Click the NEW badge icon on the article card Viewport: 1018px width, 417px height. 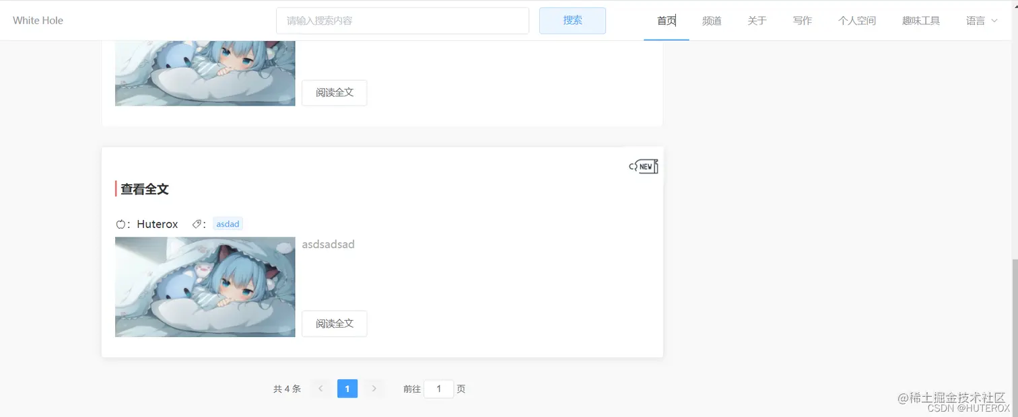[642, 166]
